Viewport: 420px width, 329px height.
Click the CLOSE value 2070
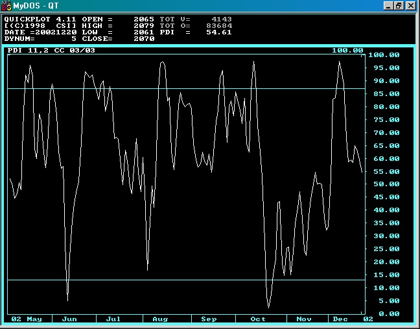click(144, 39)
